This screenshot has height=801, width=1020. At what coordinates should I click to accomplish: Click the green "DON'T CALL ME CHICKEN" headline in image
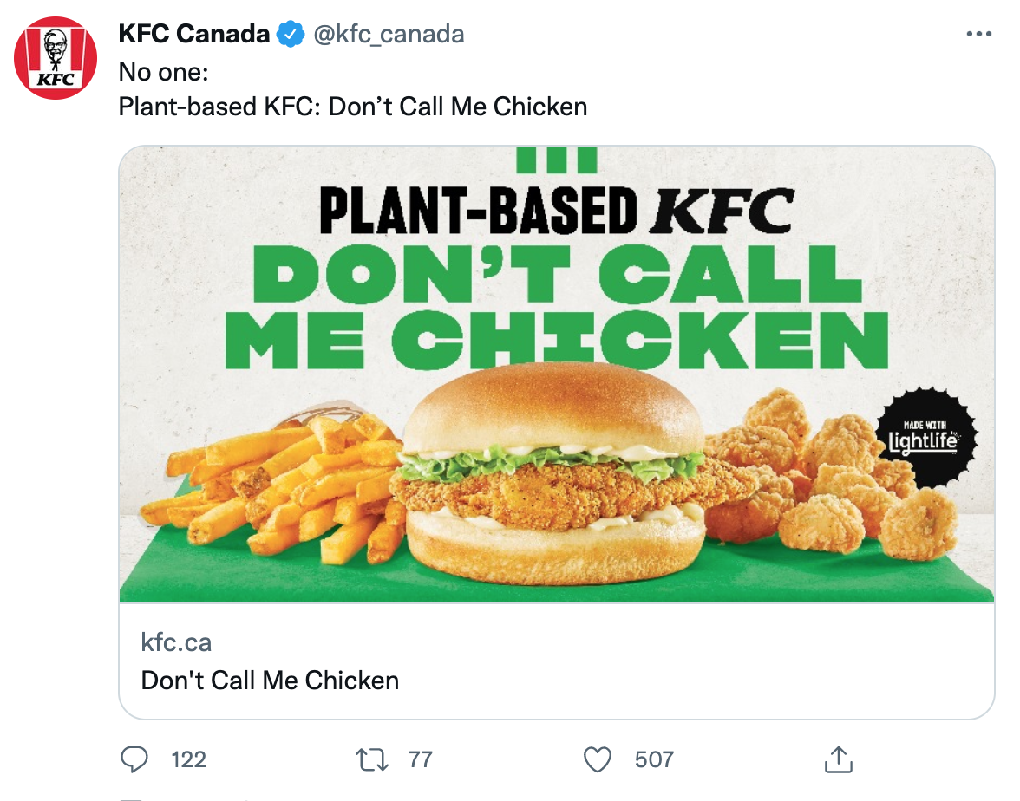click(555, 308)
